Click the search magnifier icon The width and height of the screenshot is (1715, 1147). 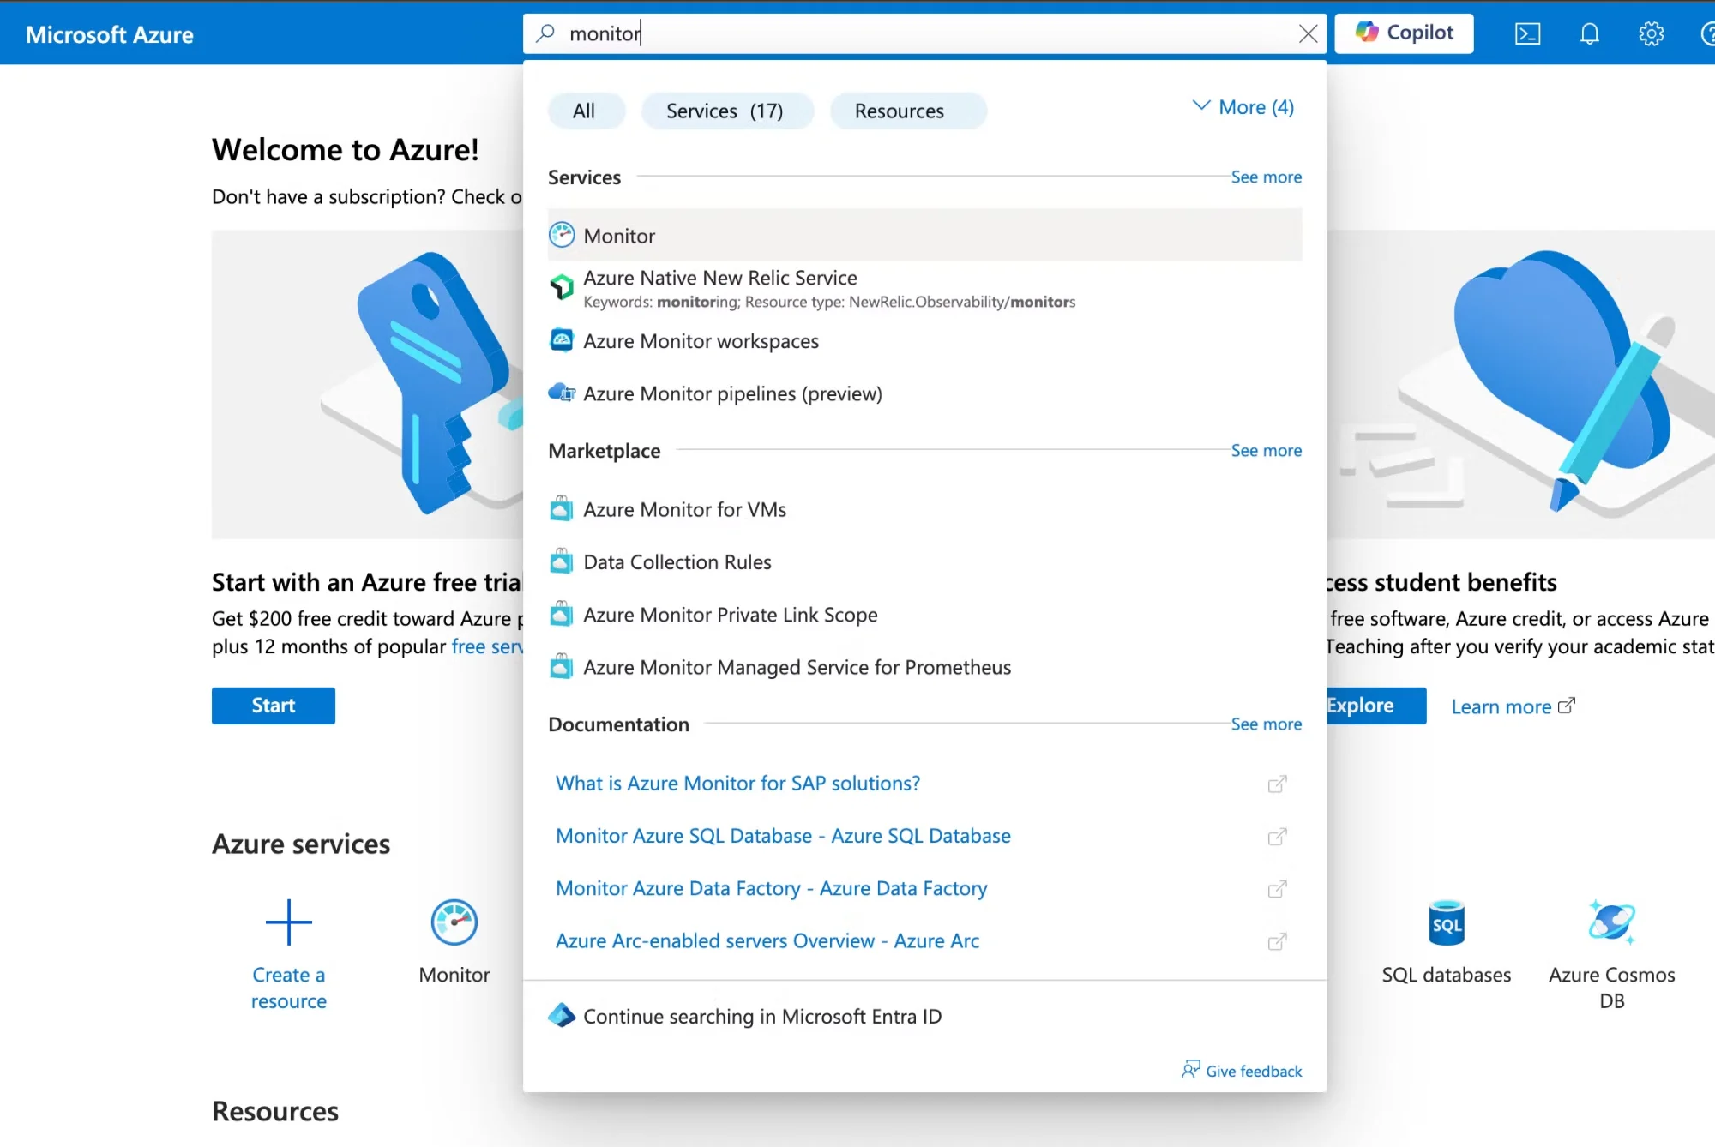pos(545,33)
